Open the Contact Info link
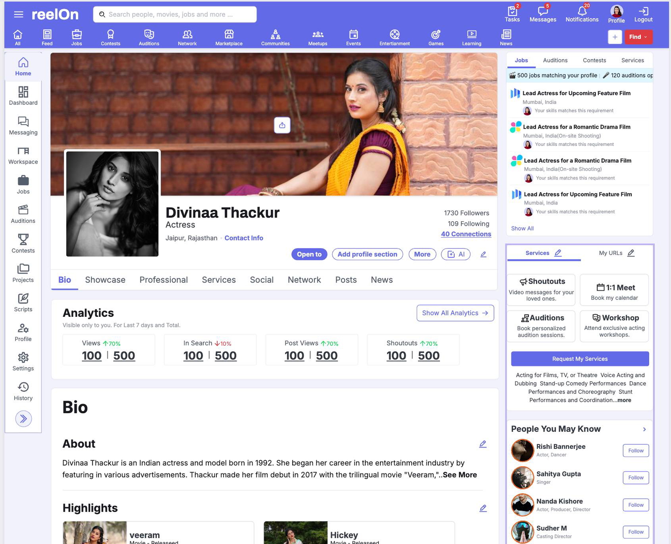The height and width of the screenshot is (544, 671). tap(244, 238)
